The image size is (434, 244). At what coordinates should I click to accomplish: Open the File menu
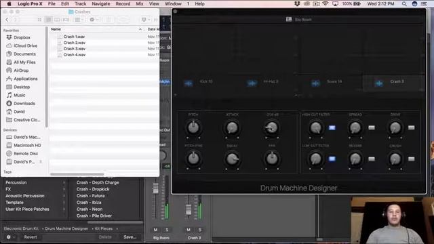52,4
